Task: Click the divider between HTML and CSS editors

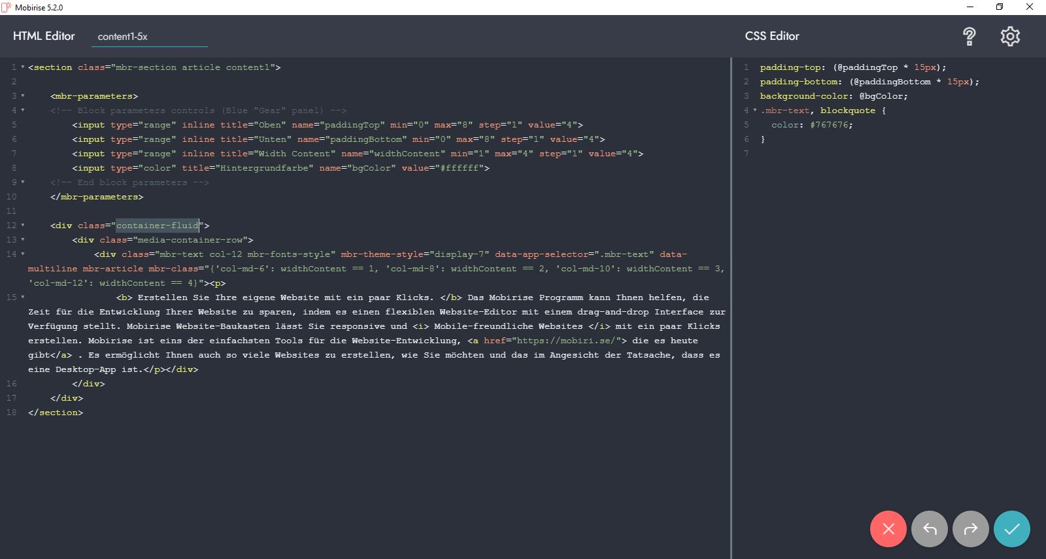Action: click(x=731, y=307)
